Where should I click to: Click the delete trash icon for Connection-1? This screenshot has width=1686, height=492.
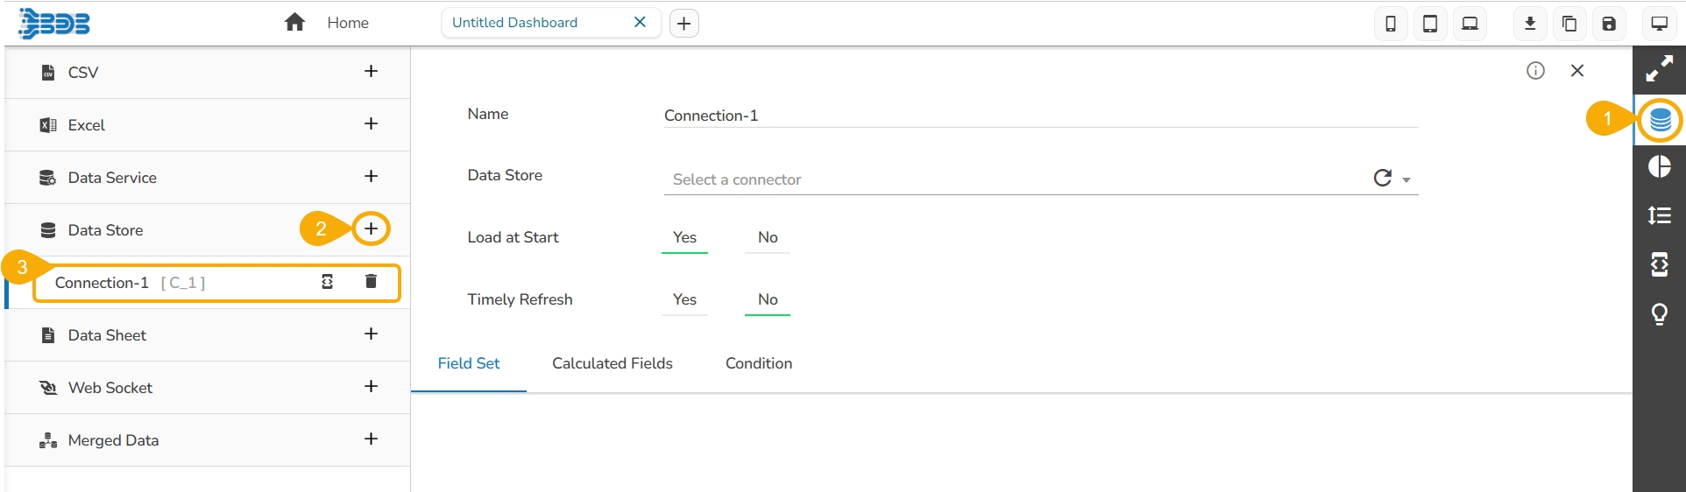[371, 281]
